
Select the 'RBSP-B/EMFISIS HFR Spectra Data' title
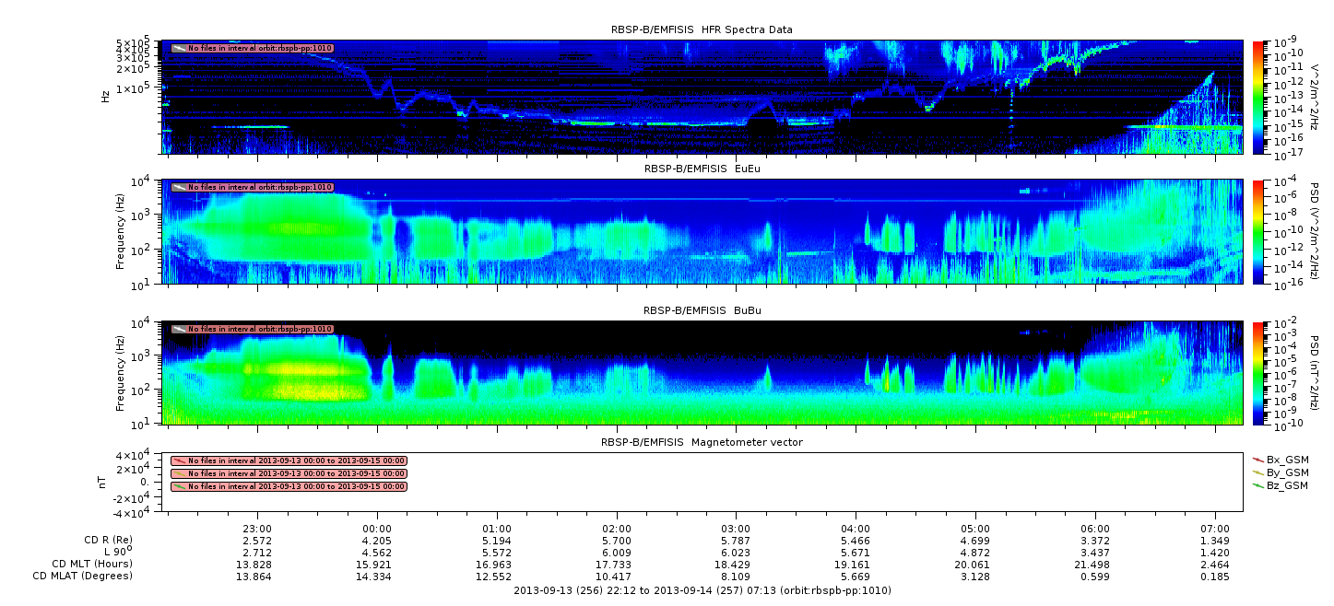pos(702,30)
